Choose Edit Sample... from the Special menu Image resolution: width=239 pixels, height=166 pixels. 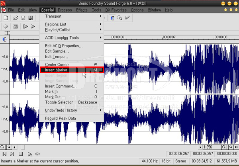pyautogui.click(x=72, y=51)
